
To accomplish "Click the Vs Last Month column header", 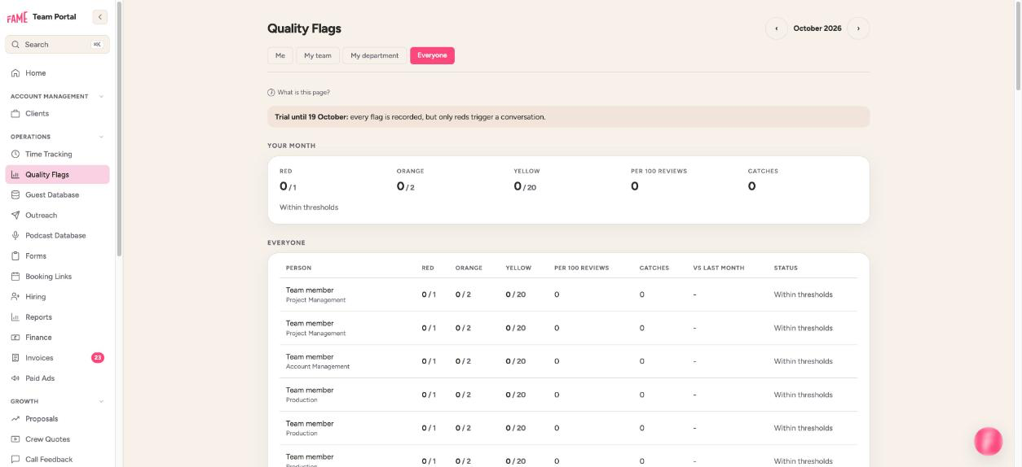I will pos(718,268).
